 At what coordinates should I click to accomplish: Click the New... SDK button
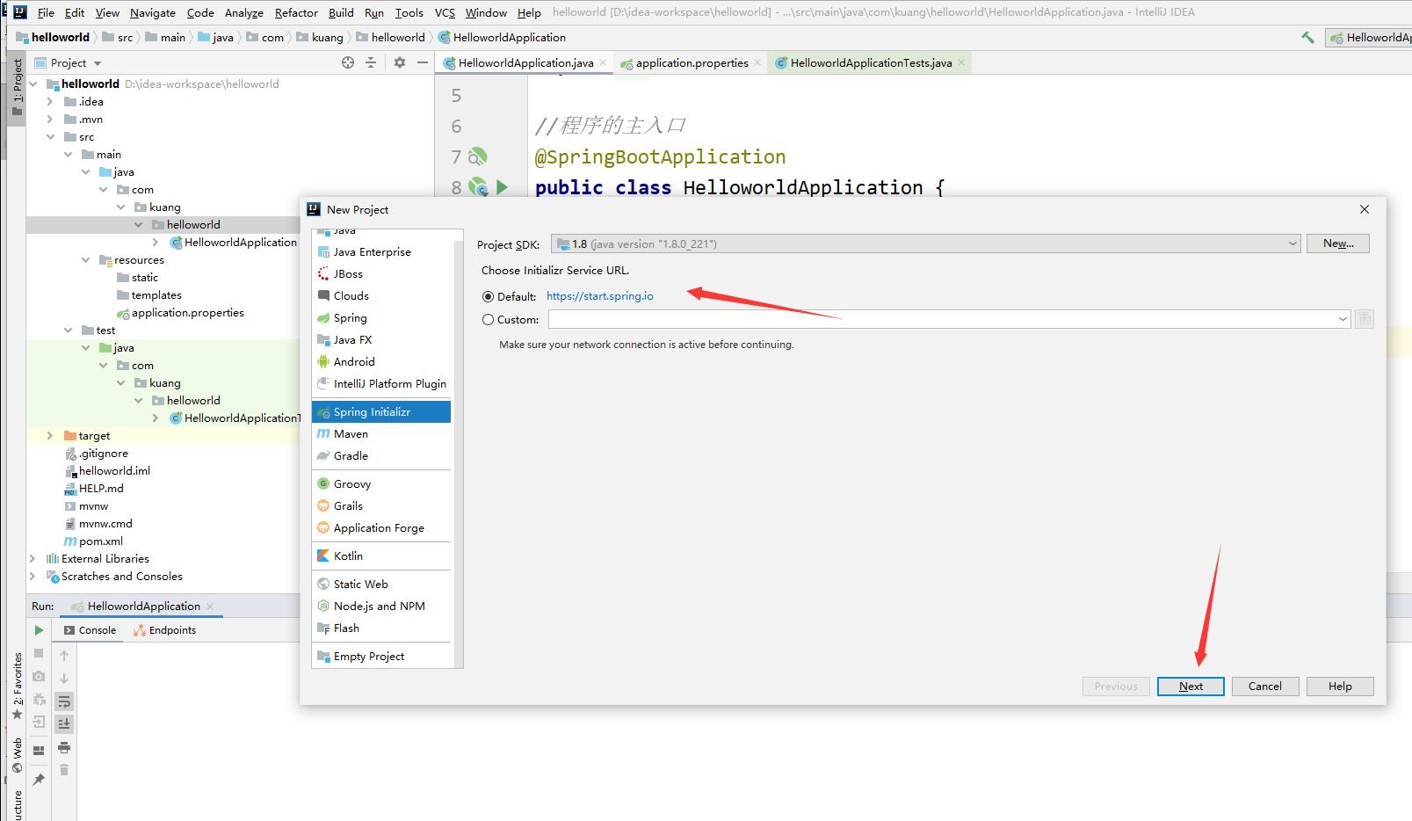coord(1338,243)
